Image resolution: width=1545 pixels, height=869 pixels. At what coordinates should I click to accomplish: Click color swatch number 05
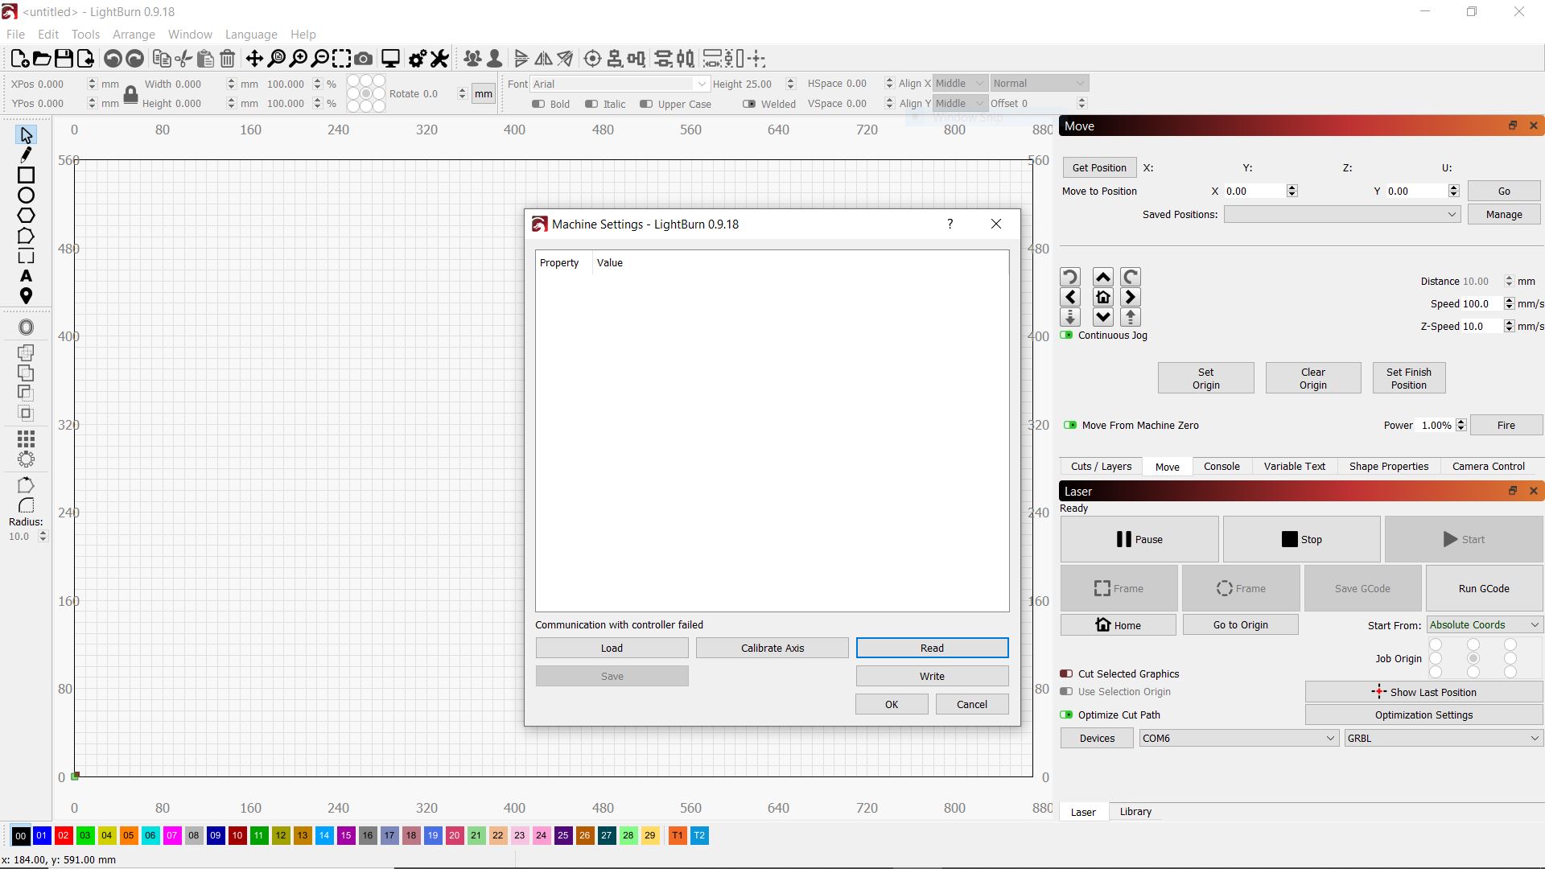pos(127,835)
